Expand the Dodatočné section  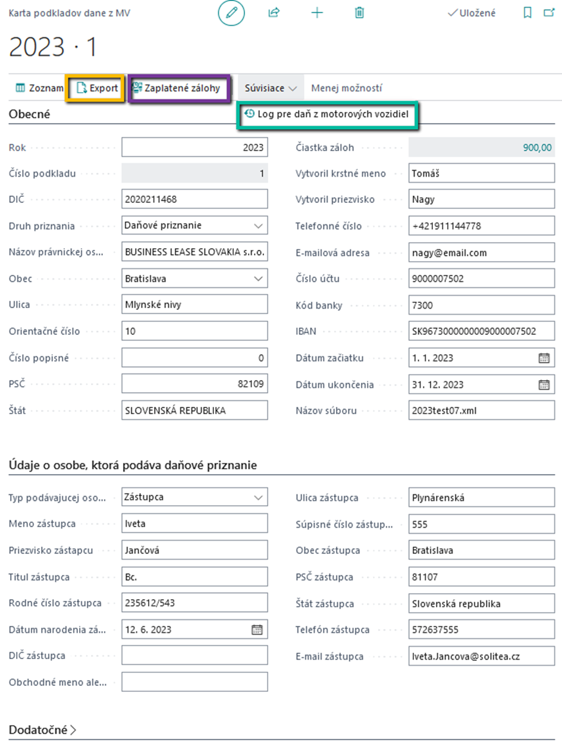click(x=43, y=729)
